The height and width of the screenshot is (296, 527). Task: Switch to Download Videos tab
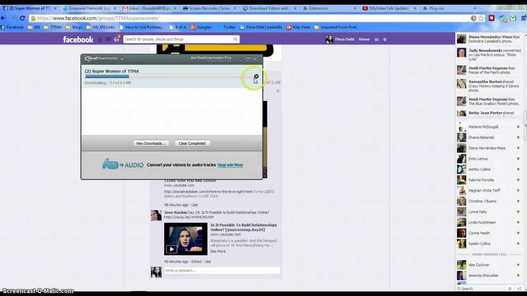pyautogui.click(x=269, y=8)
